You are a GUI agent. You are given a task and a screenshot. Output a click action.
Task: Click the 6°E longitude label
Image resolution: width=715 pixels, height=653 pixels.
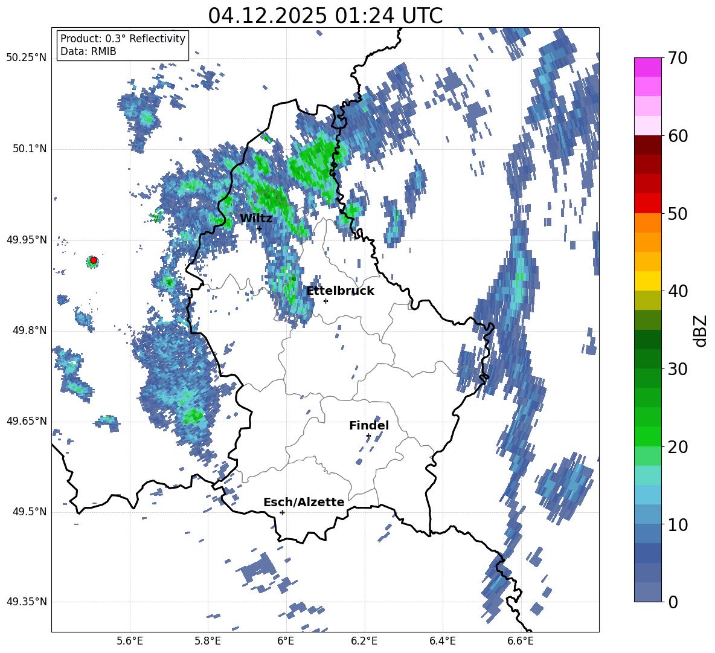(x=286, y=641)
